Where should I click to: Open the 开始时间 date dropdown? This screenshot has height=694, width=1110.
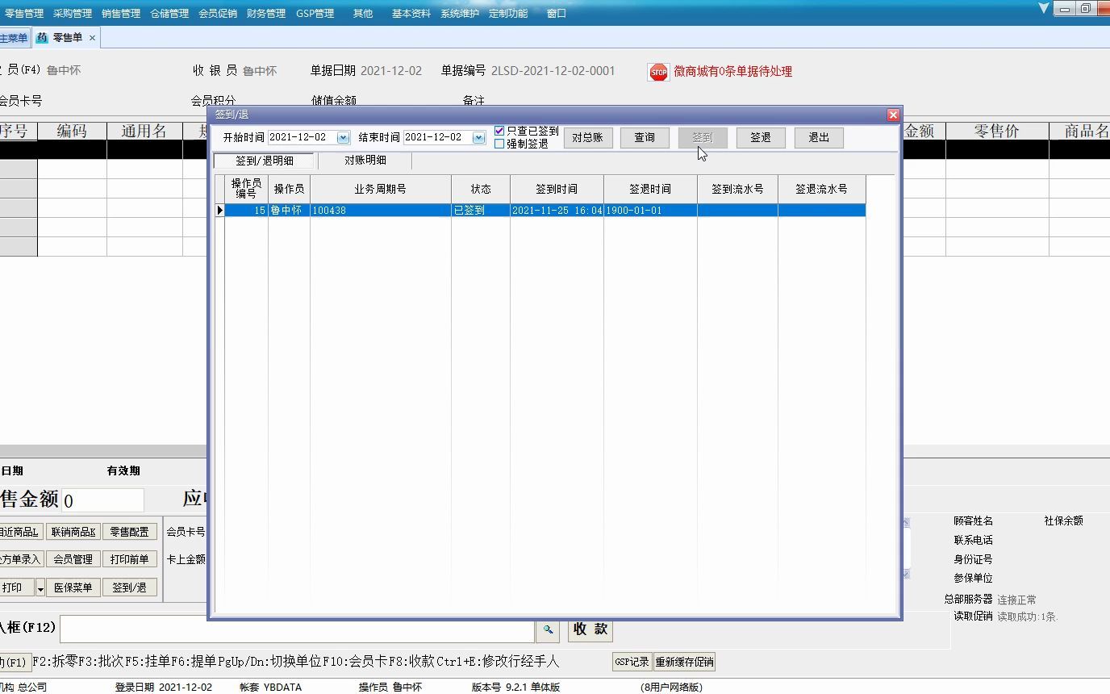(x=342, y=137)
